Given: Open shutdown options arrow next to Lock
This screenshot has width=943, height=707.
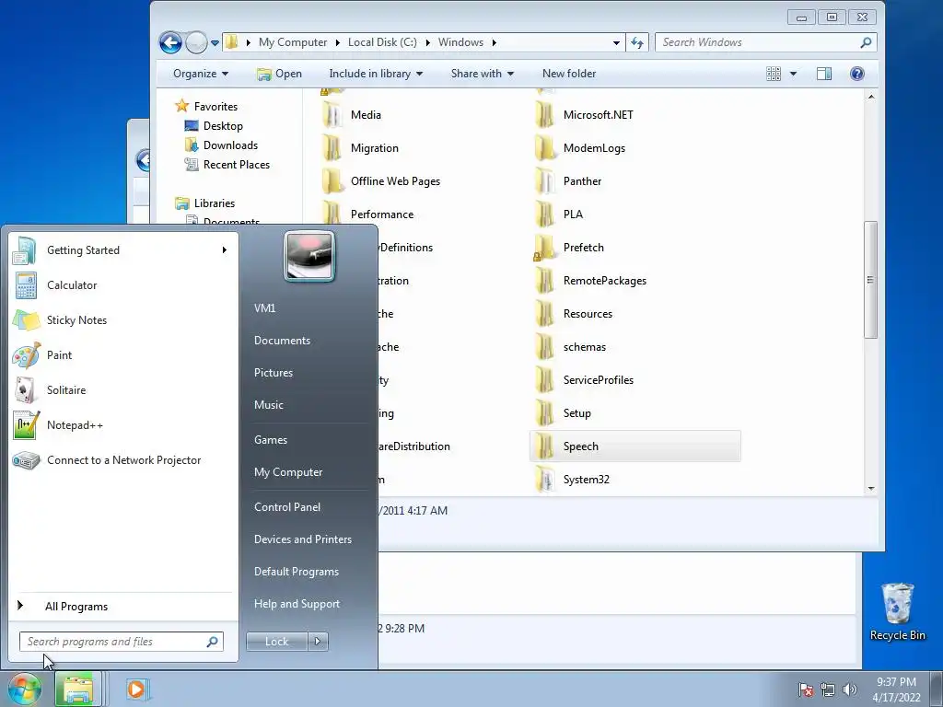Looking at the screenshot, I should [318, 642].
